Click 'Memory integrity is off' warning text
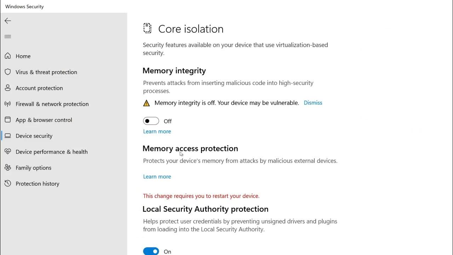 227,103
